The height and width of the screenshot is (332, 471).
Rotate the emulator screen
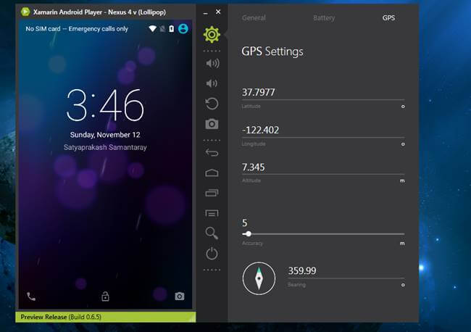click(x=212, y=104)
